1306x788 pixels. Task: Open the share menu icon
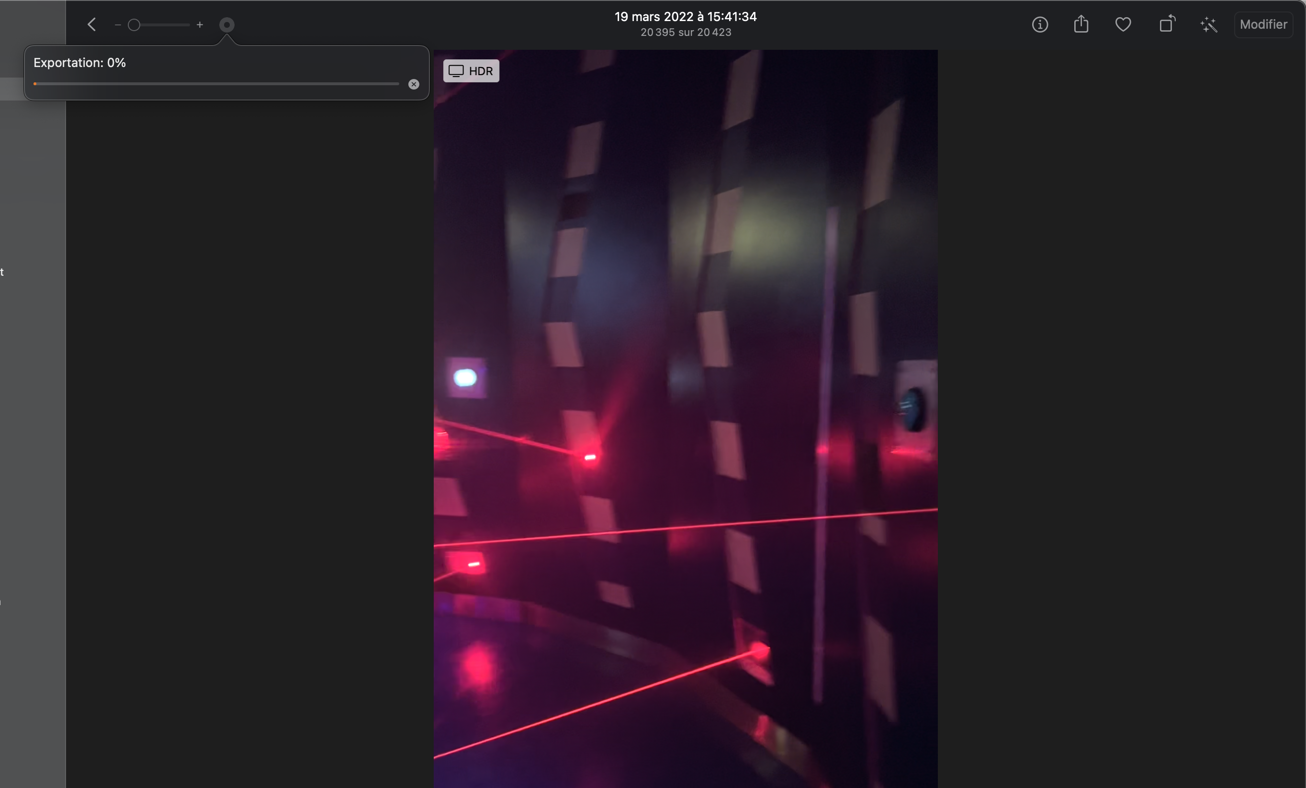tap(1081, 24)
